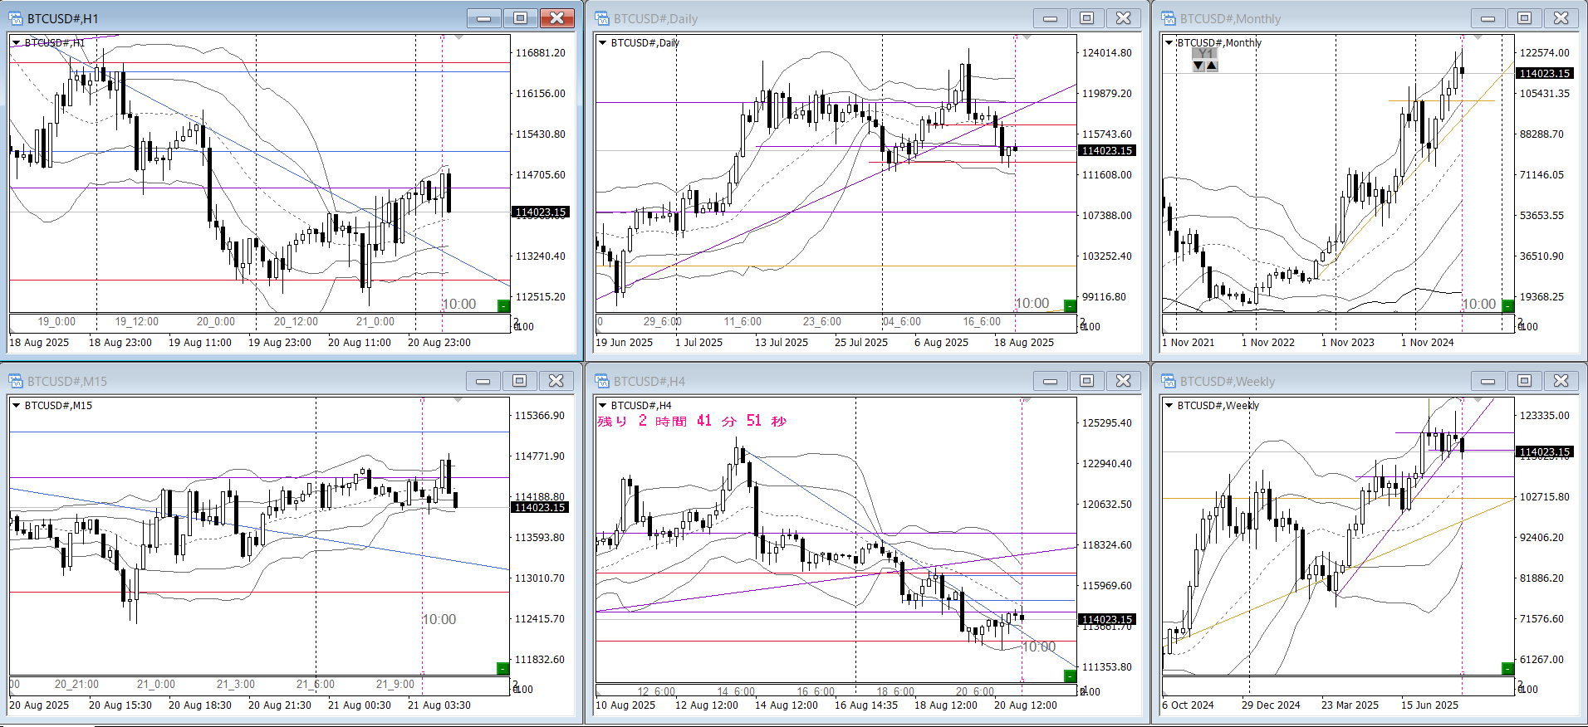The height and width of the screenshot is (727, 1588).
Task: Click the 114023.15 price label on H1 chart
Action: pos(540,212)
